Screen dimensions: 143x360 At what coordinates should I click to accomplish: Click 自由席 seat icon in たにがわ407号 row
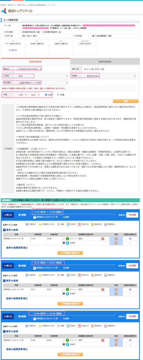tap(68, 243)
